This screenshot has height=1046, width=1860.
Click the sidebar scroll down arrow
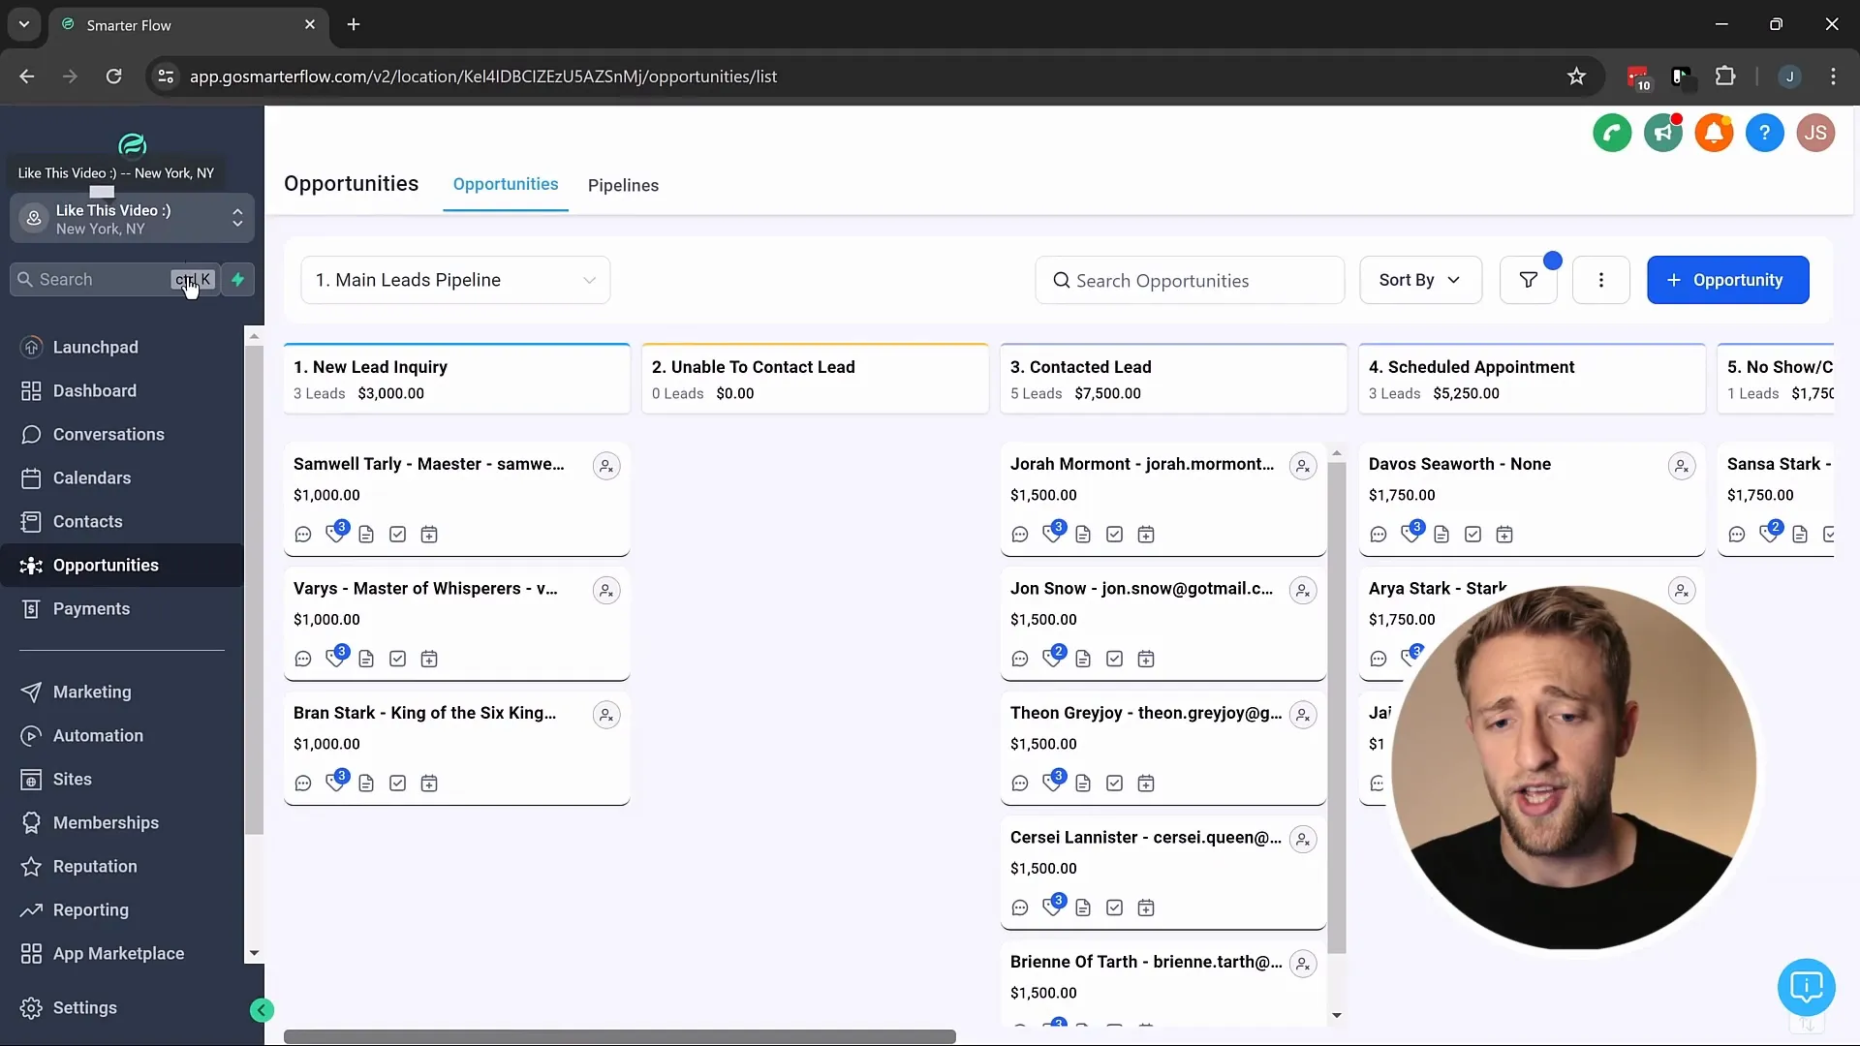pos(254,953)
